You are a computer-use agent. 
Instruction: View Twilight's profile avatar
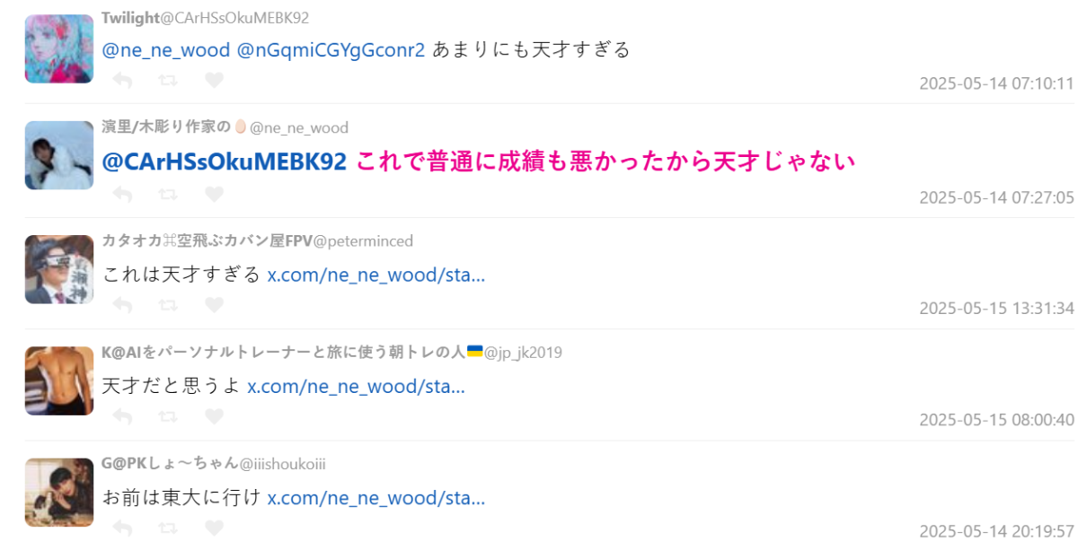click(59, 48)
